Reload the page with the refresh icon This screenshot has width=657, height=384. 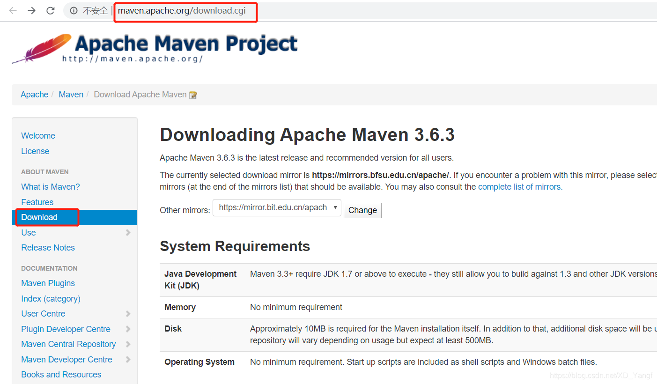[51, 10]
